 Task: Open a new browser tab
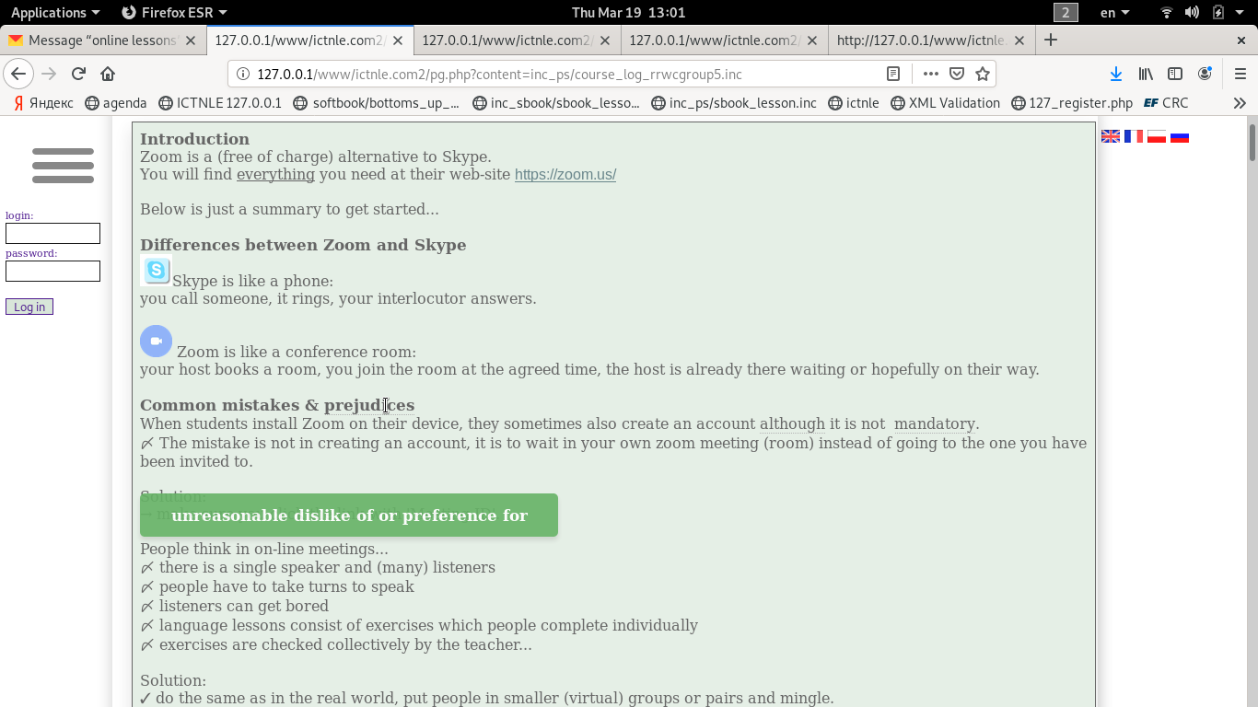tap(1051, 40)
